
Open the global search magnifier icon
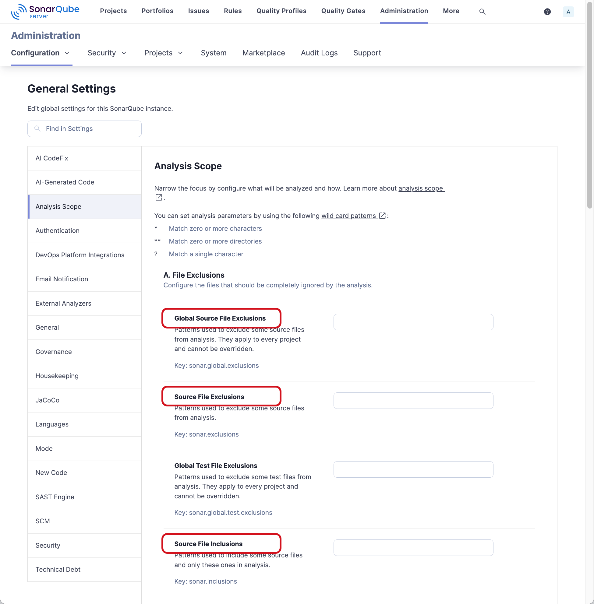tap(482, 12)
